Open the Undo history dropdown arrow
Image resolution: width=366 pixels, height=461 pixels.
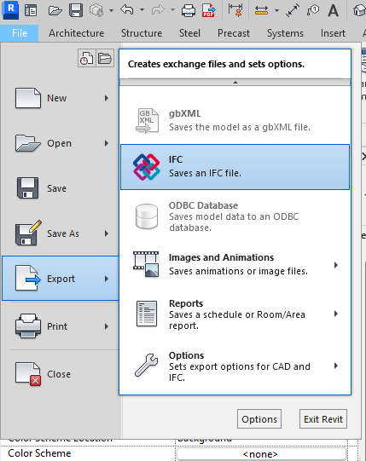142,10
